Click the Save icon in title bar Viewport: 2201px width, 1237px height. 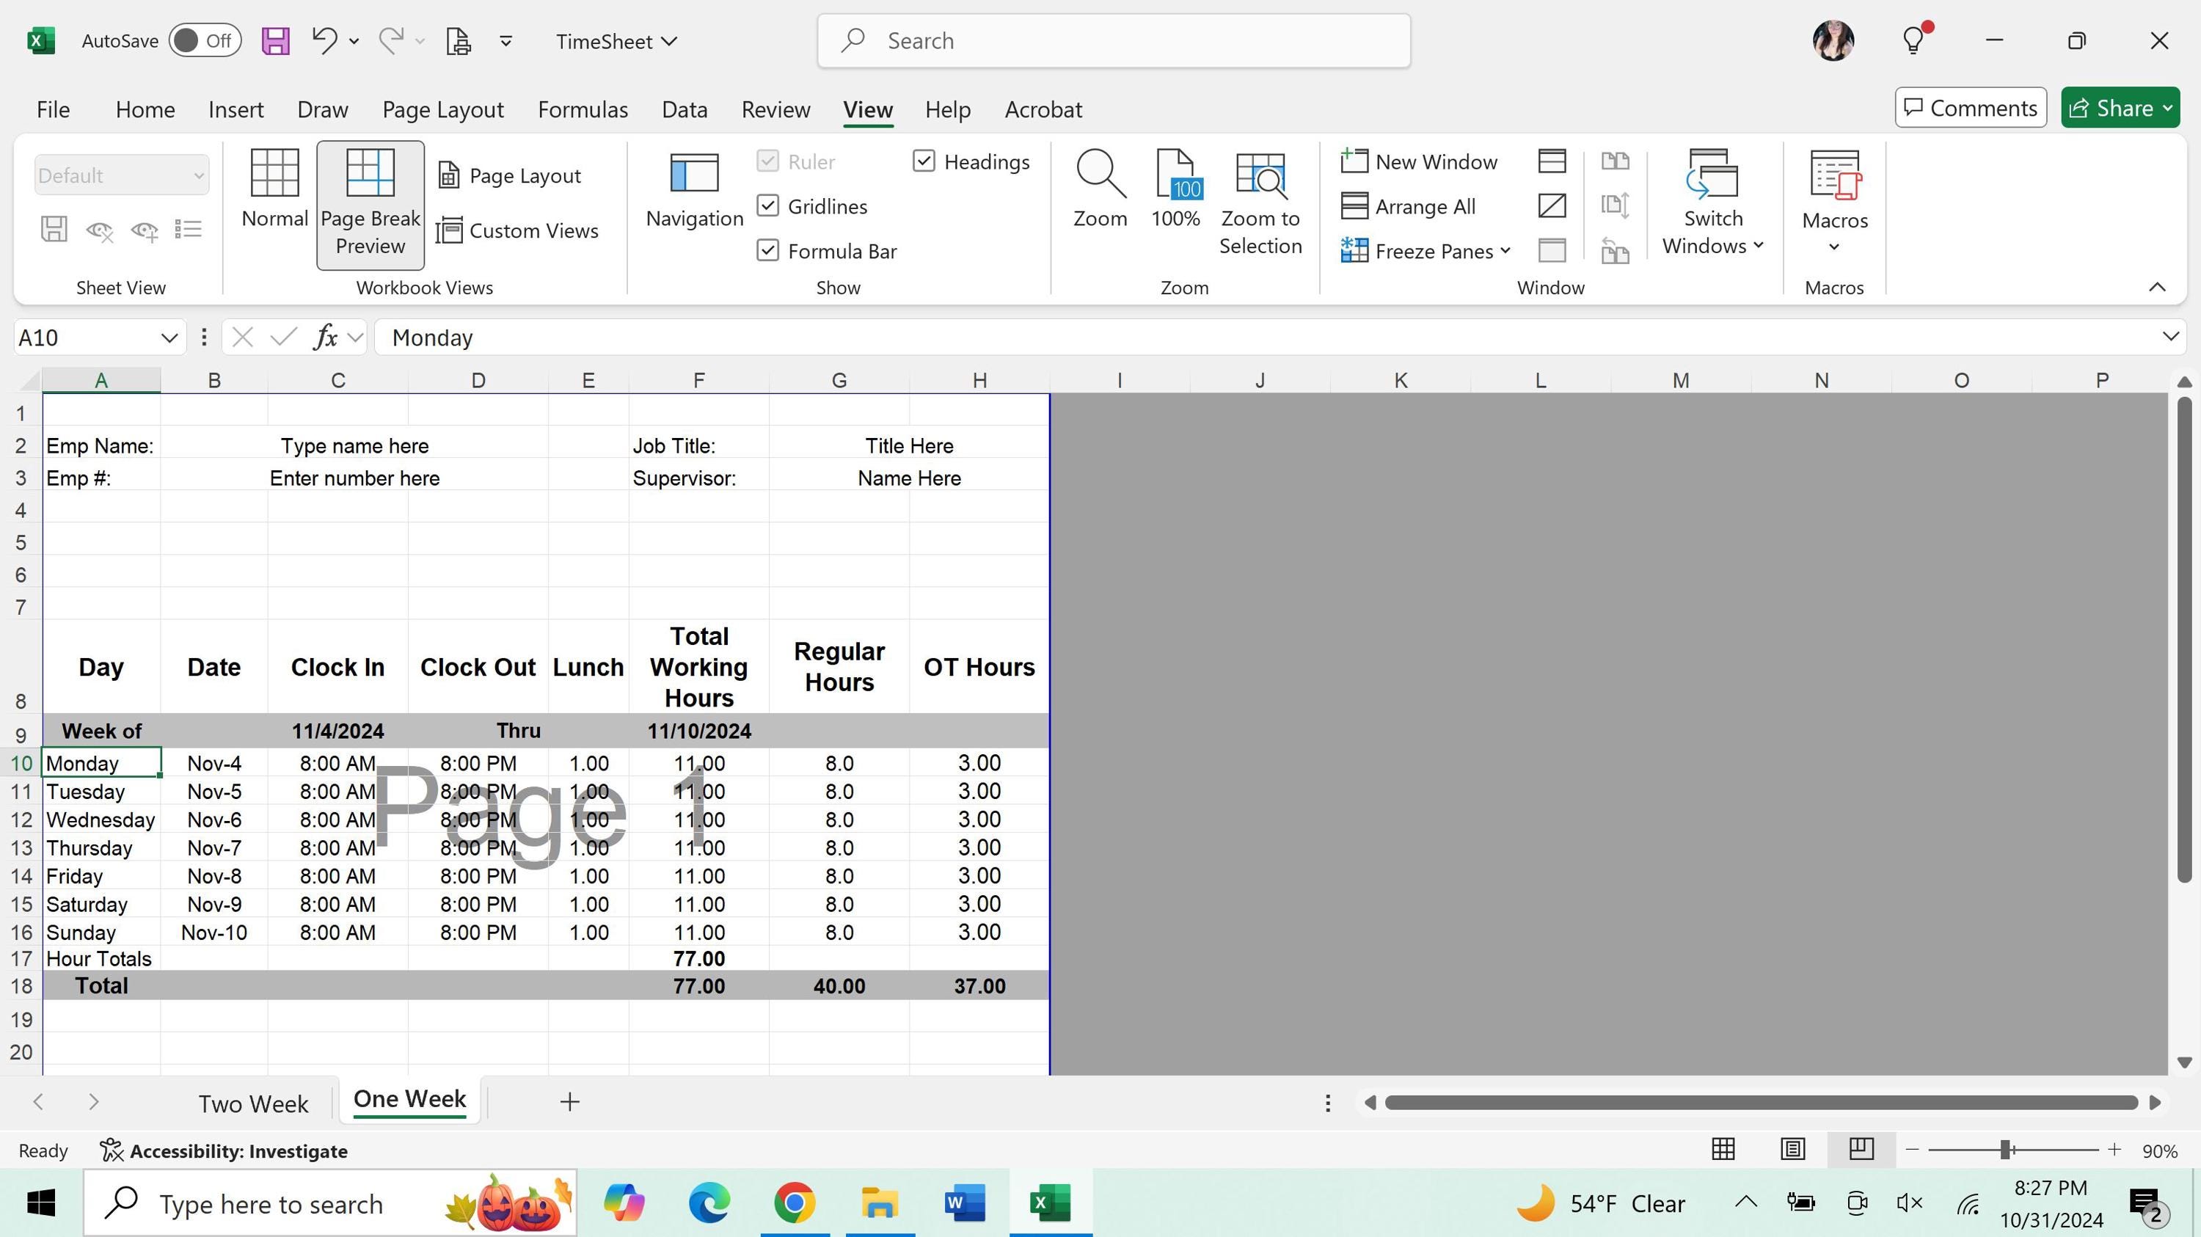click(x=275, y=41)
